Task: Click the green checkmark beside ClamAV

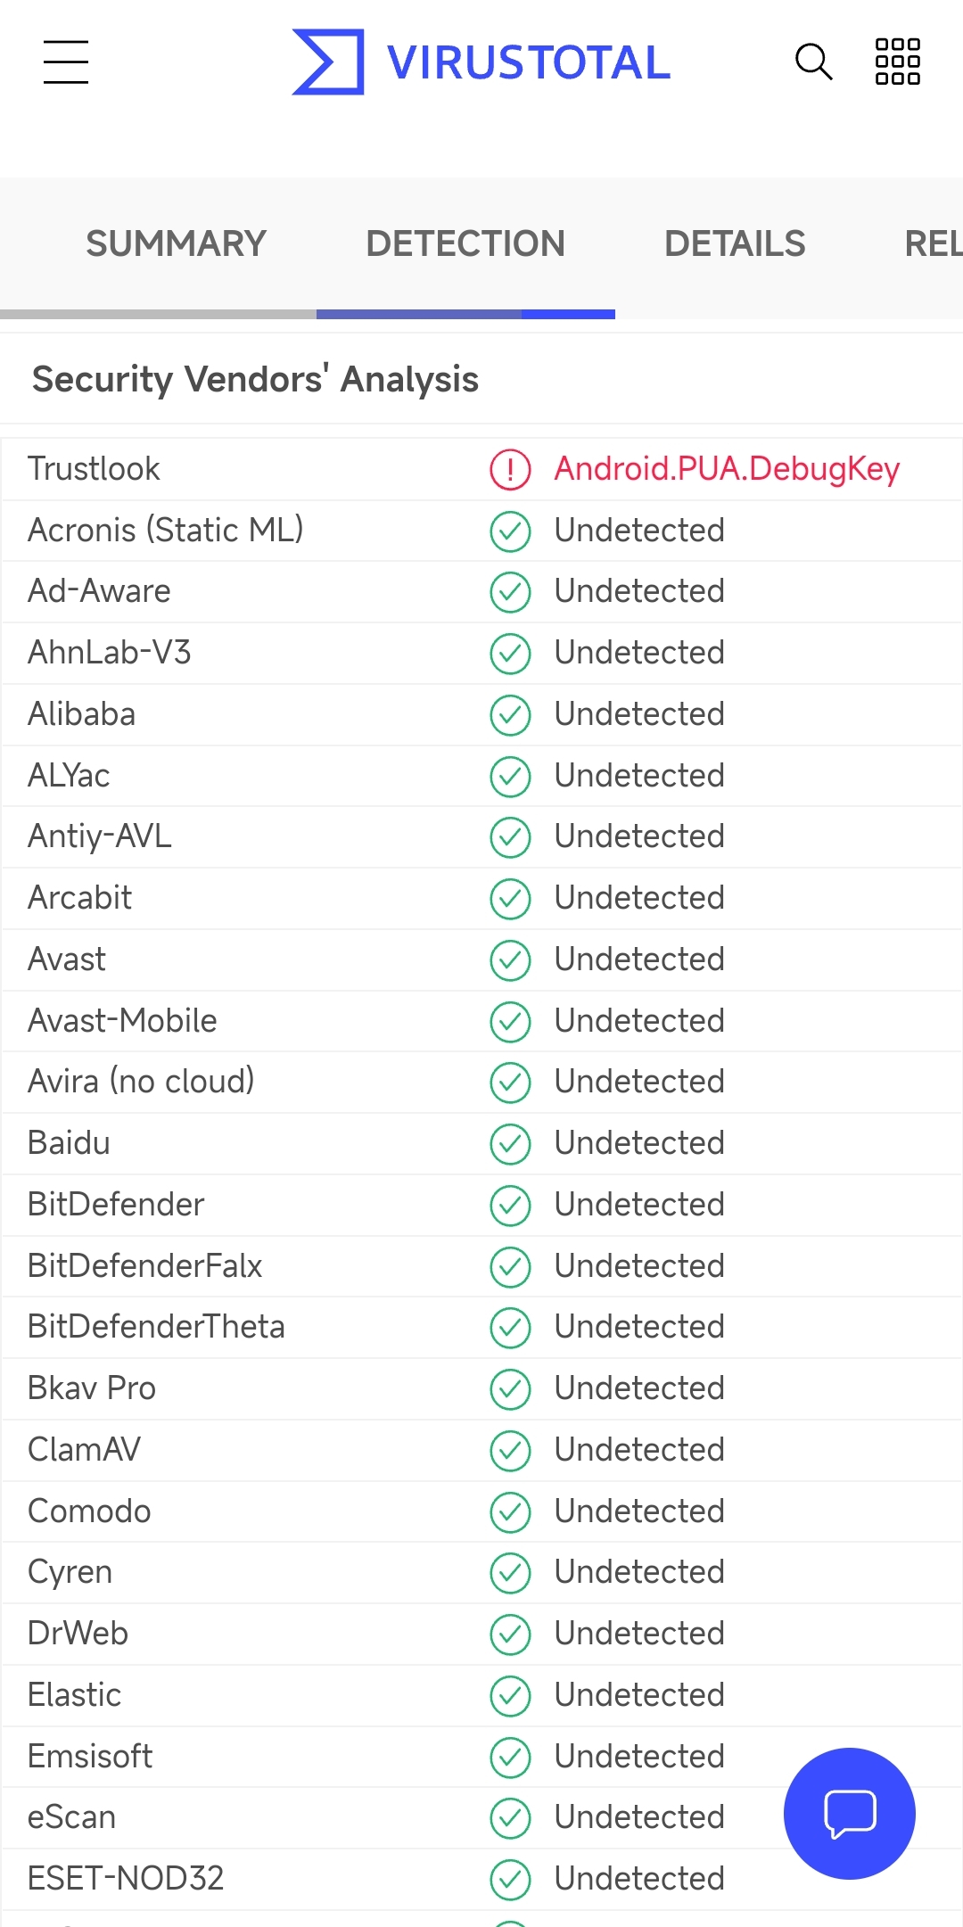Action: pyautogui.click(x=510, y=1450)
